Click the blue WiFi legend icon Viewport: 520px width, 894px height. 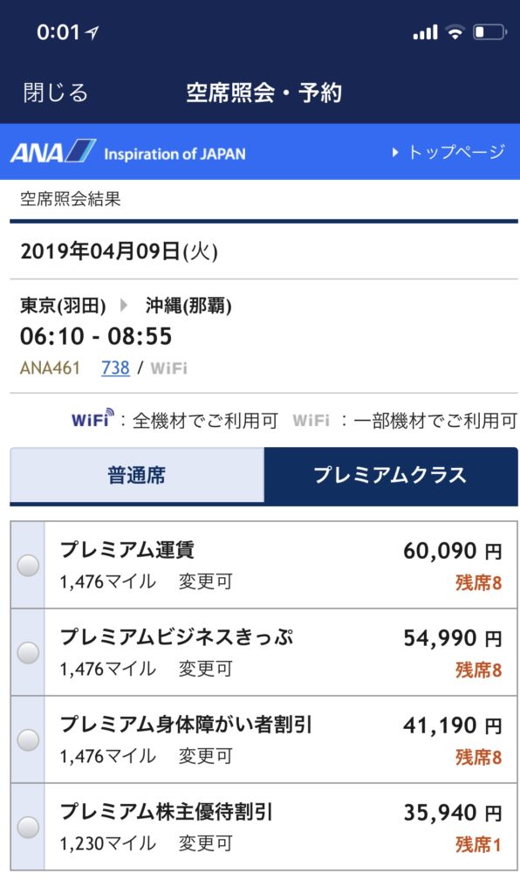(x=92, y=419)
